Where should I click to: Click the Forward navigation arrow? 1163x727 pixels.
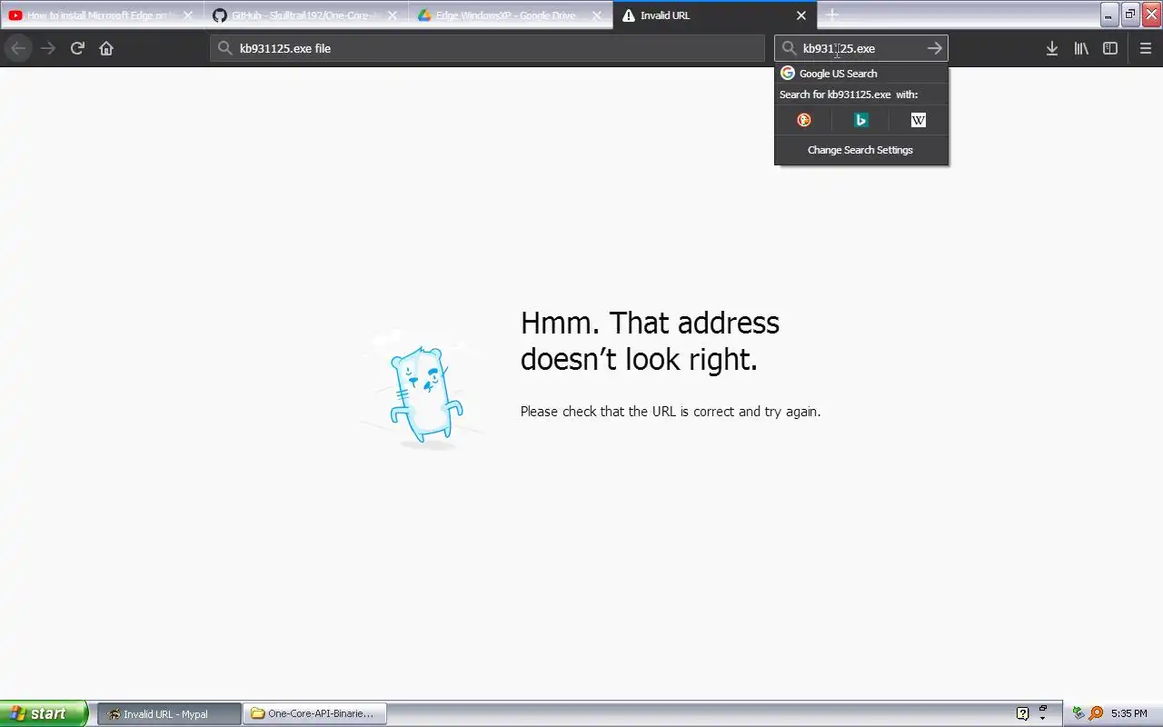48,48
